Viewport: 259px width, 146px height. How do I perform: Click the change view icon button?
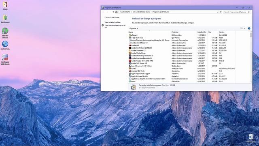[242, 28]
